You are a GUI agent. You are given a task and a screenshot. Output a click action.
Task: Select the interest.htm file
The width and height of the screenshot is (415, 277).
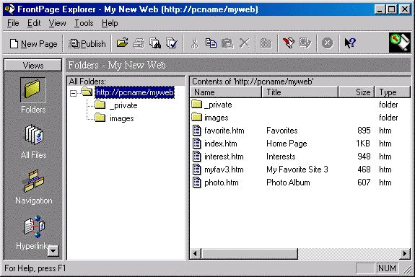point(224,157)
